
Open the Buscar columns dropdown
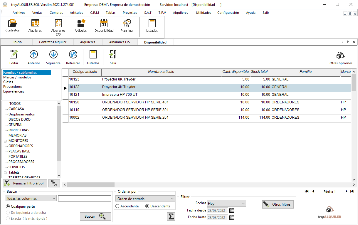pos(31,199)
